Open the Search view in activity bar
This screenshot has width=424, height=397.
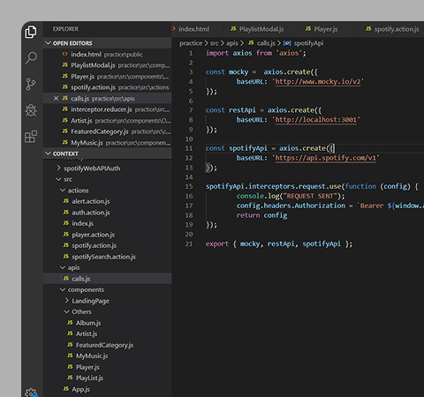(x=31, y=58)
